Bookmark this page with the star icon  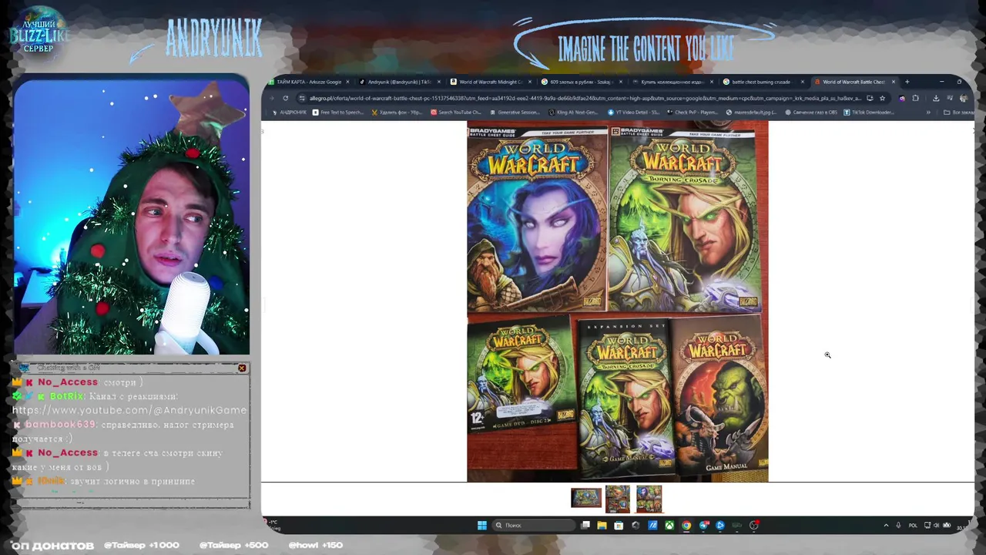(x=882, y=98)
